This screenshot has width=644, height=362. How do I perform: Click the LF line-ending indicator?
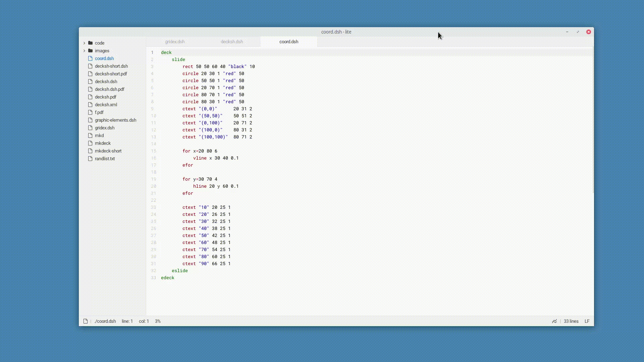(587, 321)
